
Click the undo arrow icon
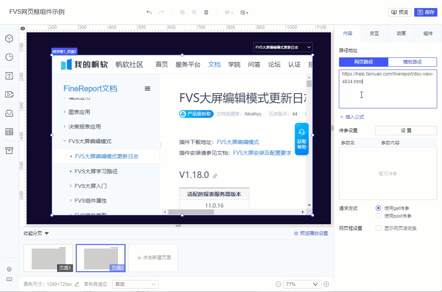149,12
